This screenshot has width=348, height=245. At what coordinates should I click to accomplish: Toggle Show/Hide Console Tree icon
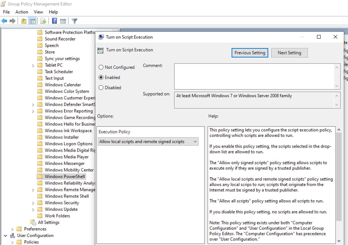[32, 21]
